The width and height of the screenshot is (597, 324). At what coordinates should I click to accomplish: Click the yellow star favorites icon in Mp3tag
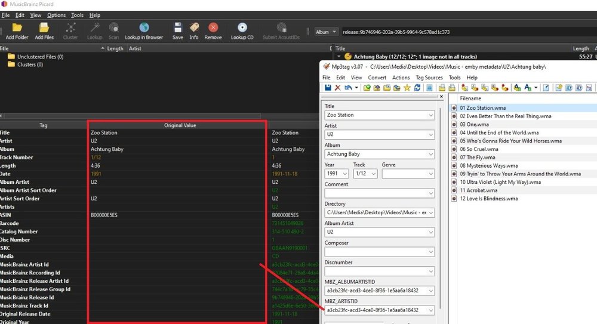[x=407, y=88]
